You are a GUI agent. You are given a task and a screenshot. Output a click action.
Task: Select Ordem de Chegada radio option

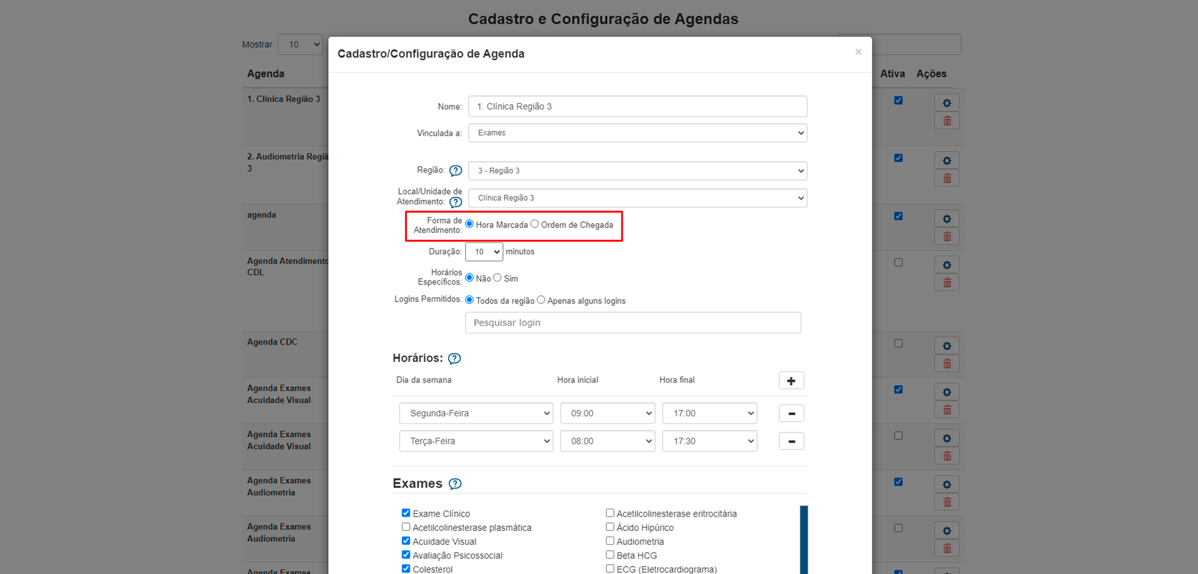pos(535,224)
